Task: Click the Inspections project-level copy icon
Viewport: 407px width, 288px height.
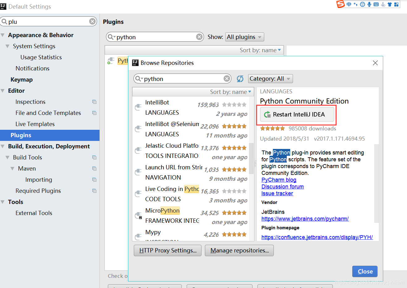Action: 94,102
